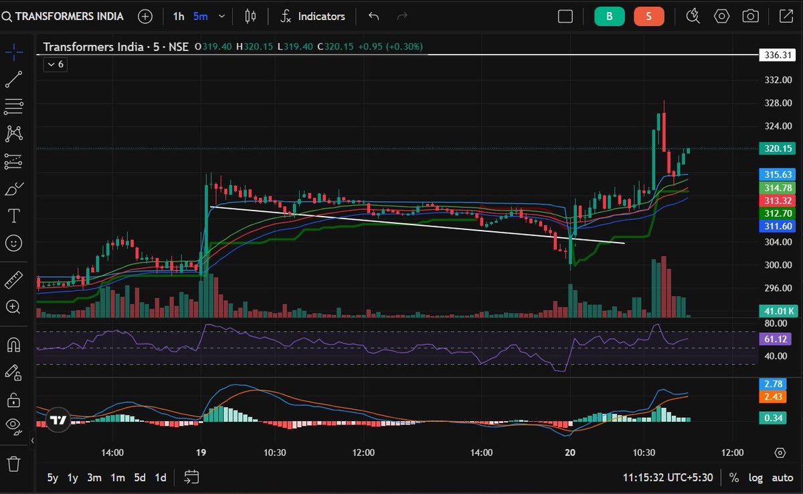Select the 3m date range
Viewport: 803px width, 494px height.
pyautogui.click(x=94, y=477)
